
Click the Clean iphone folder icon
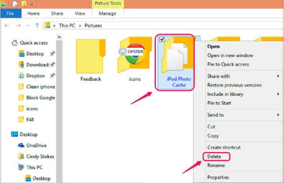tap(21, 87)
